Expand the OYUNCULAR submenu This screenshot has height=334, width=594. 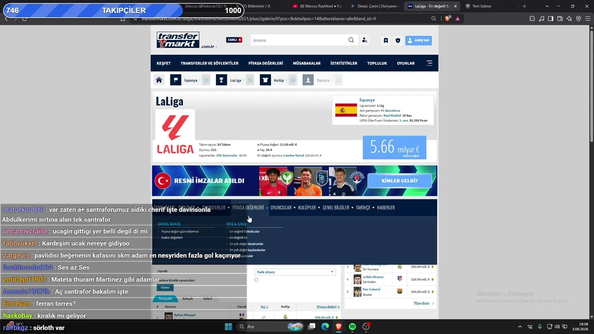pos(283,207)
